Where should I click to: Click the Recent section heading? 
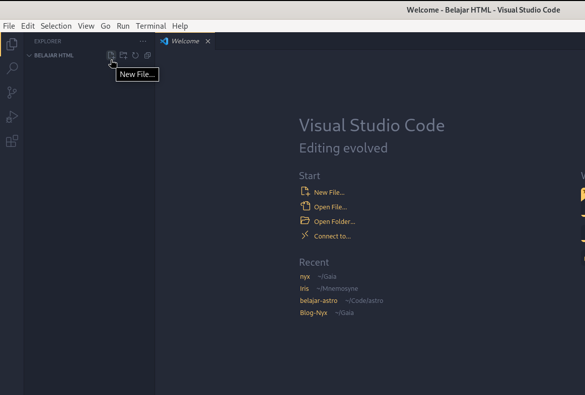click(x=314, y=262)
